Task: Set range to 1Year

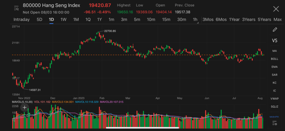Action: 234,20
